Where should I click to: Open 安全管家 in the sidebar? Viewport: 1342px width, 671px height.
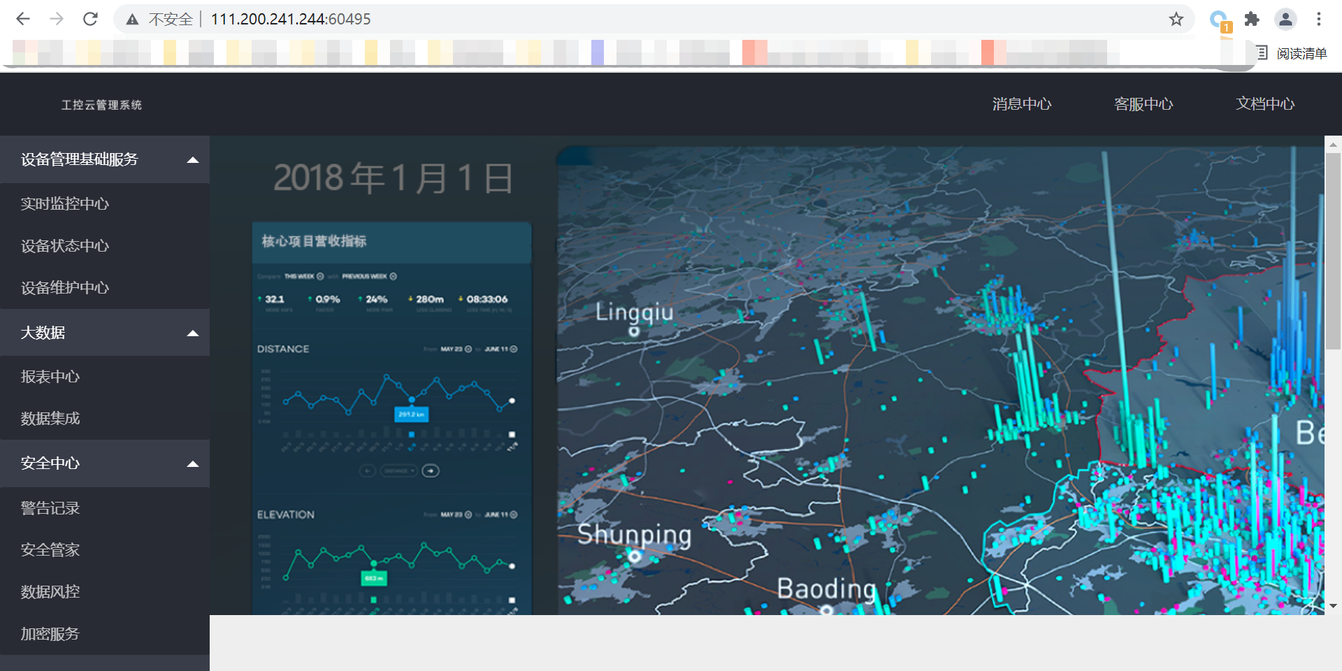pos(50,550)
